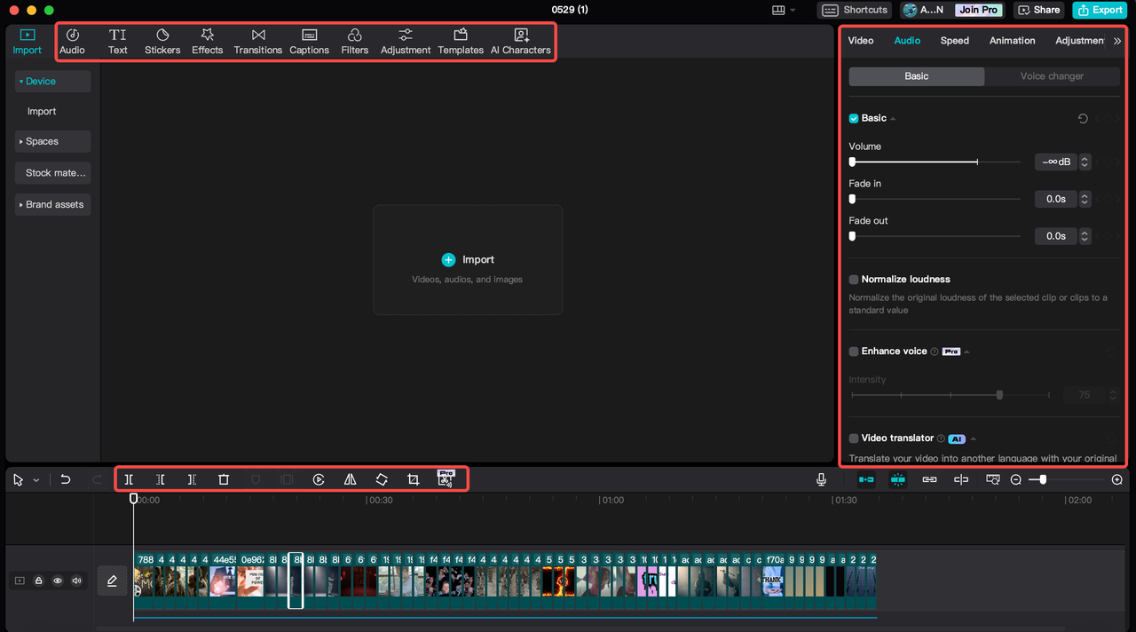Undo the last action
Screen dimensions: 1136x632
click(66, 479)
